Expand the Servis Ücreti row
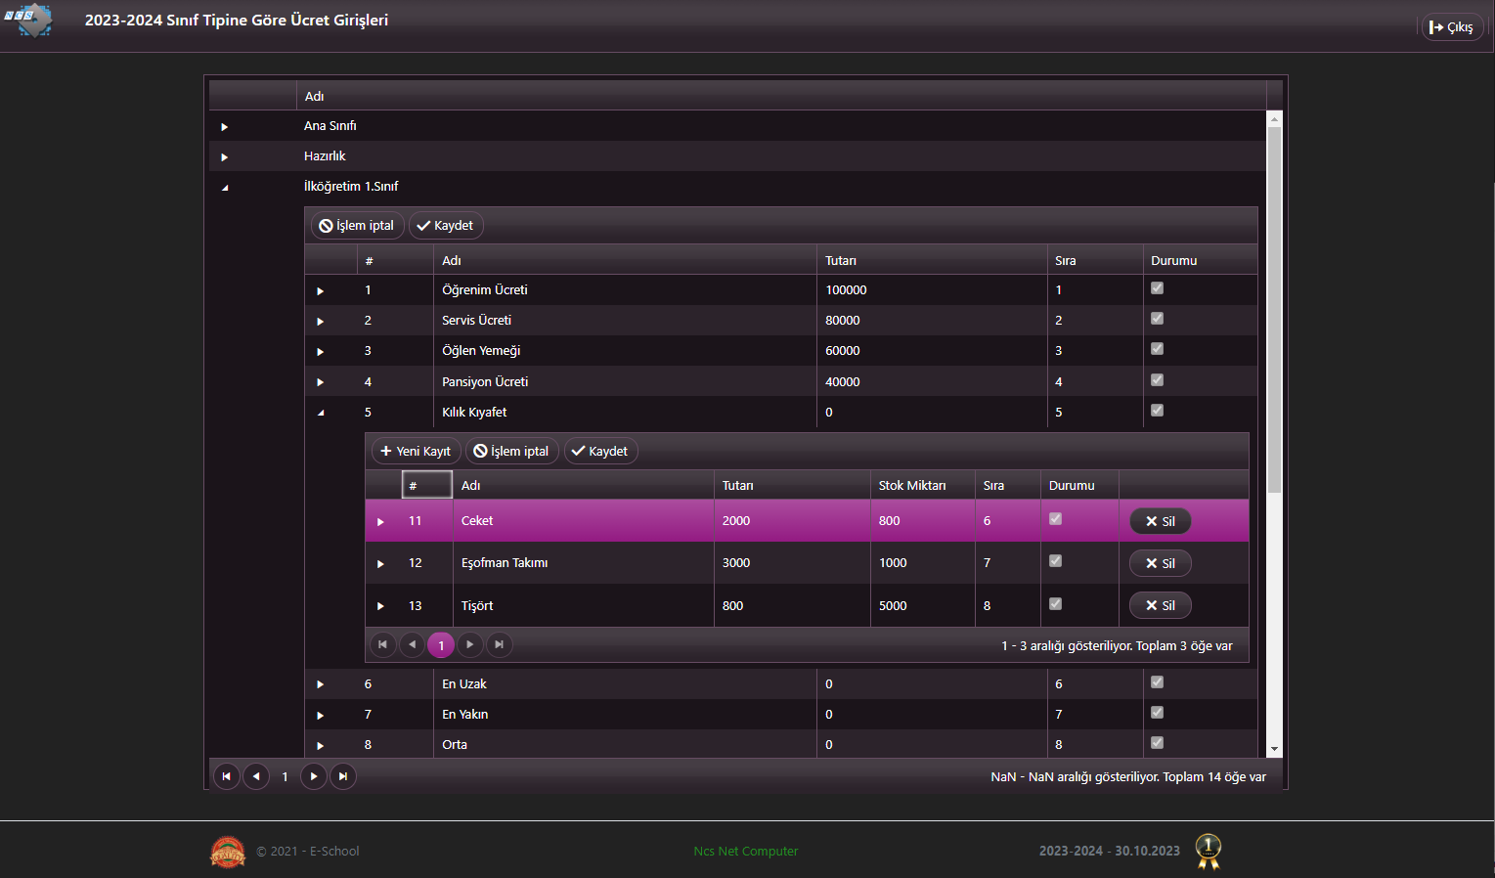The width and height of the screenshot is (1495, 878). pyautogui.click(x=320, y=322)
